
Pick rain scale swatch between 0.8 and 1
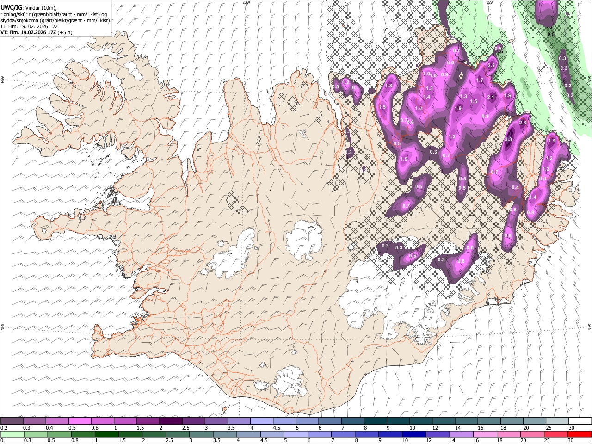click(x=83, y=435)
